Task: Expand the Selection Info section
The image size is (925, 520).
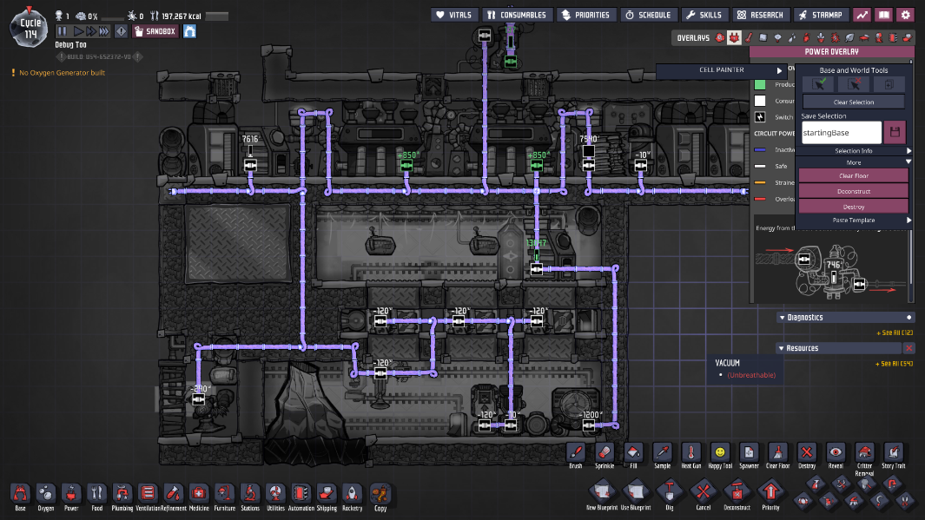Action: [x=853, y=151]
